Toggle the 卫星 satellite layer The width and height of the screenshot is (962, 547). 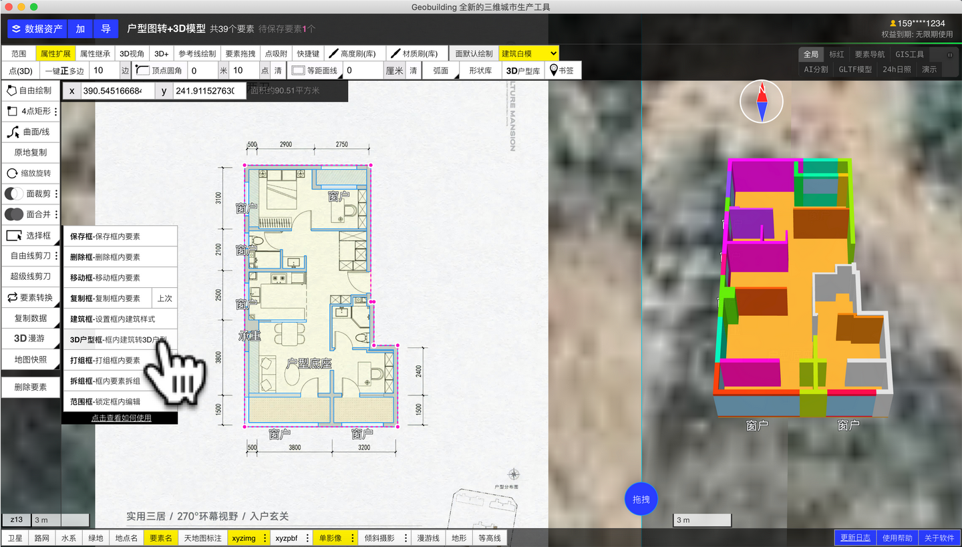point(15,538)
